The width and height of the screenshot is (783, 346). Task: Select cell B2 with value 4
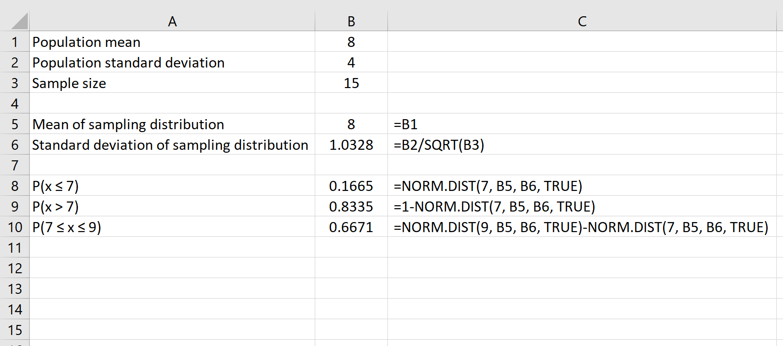tap(351, 62)
